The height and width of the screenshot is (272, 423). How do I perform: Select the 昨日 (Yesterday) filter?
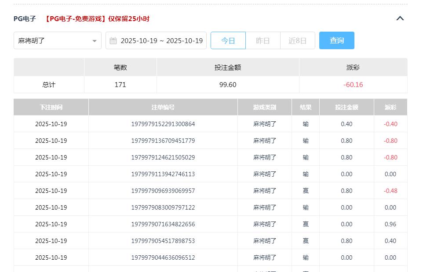pos(263,40)
